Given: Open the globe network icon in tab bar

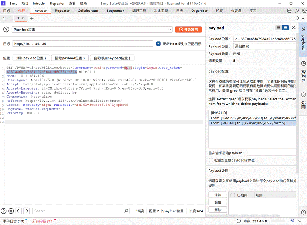Looking at the screenshot, I should click(x=289, y=11).
